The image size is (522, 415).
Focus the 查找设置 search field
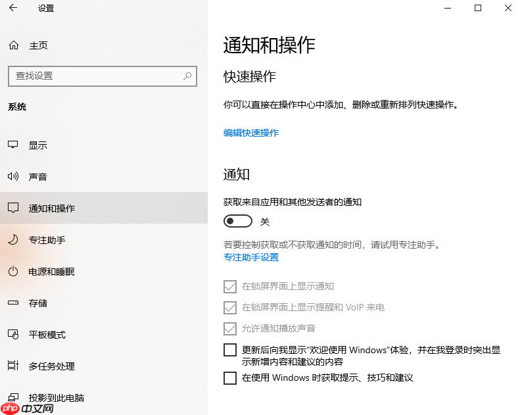pos(103,76)
